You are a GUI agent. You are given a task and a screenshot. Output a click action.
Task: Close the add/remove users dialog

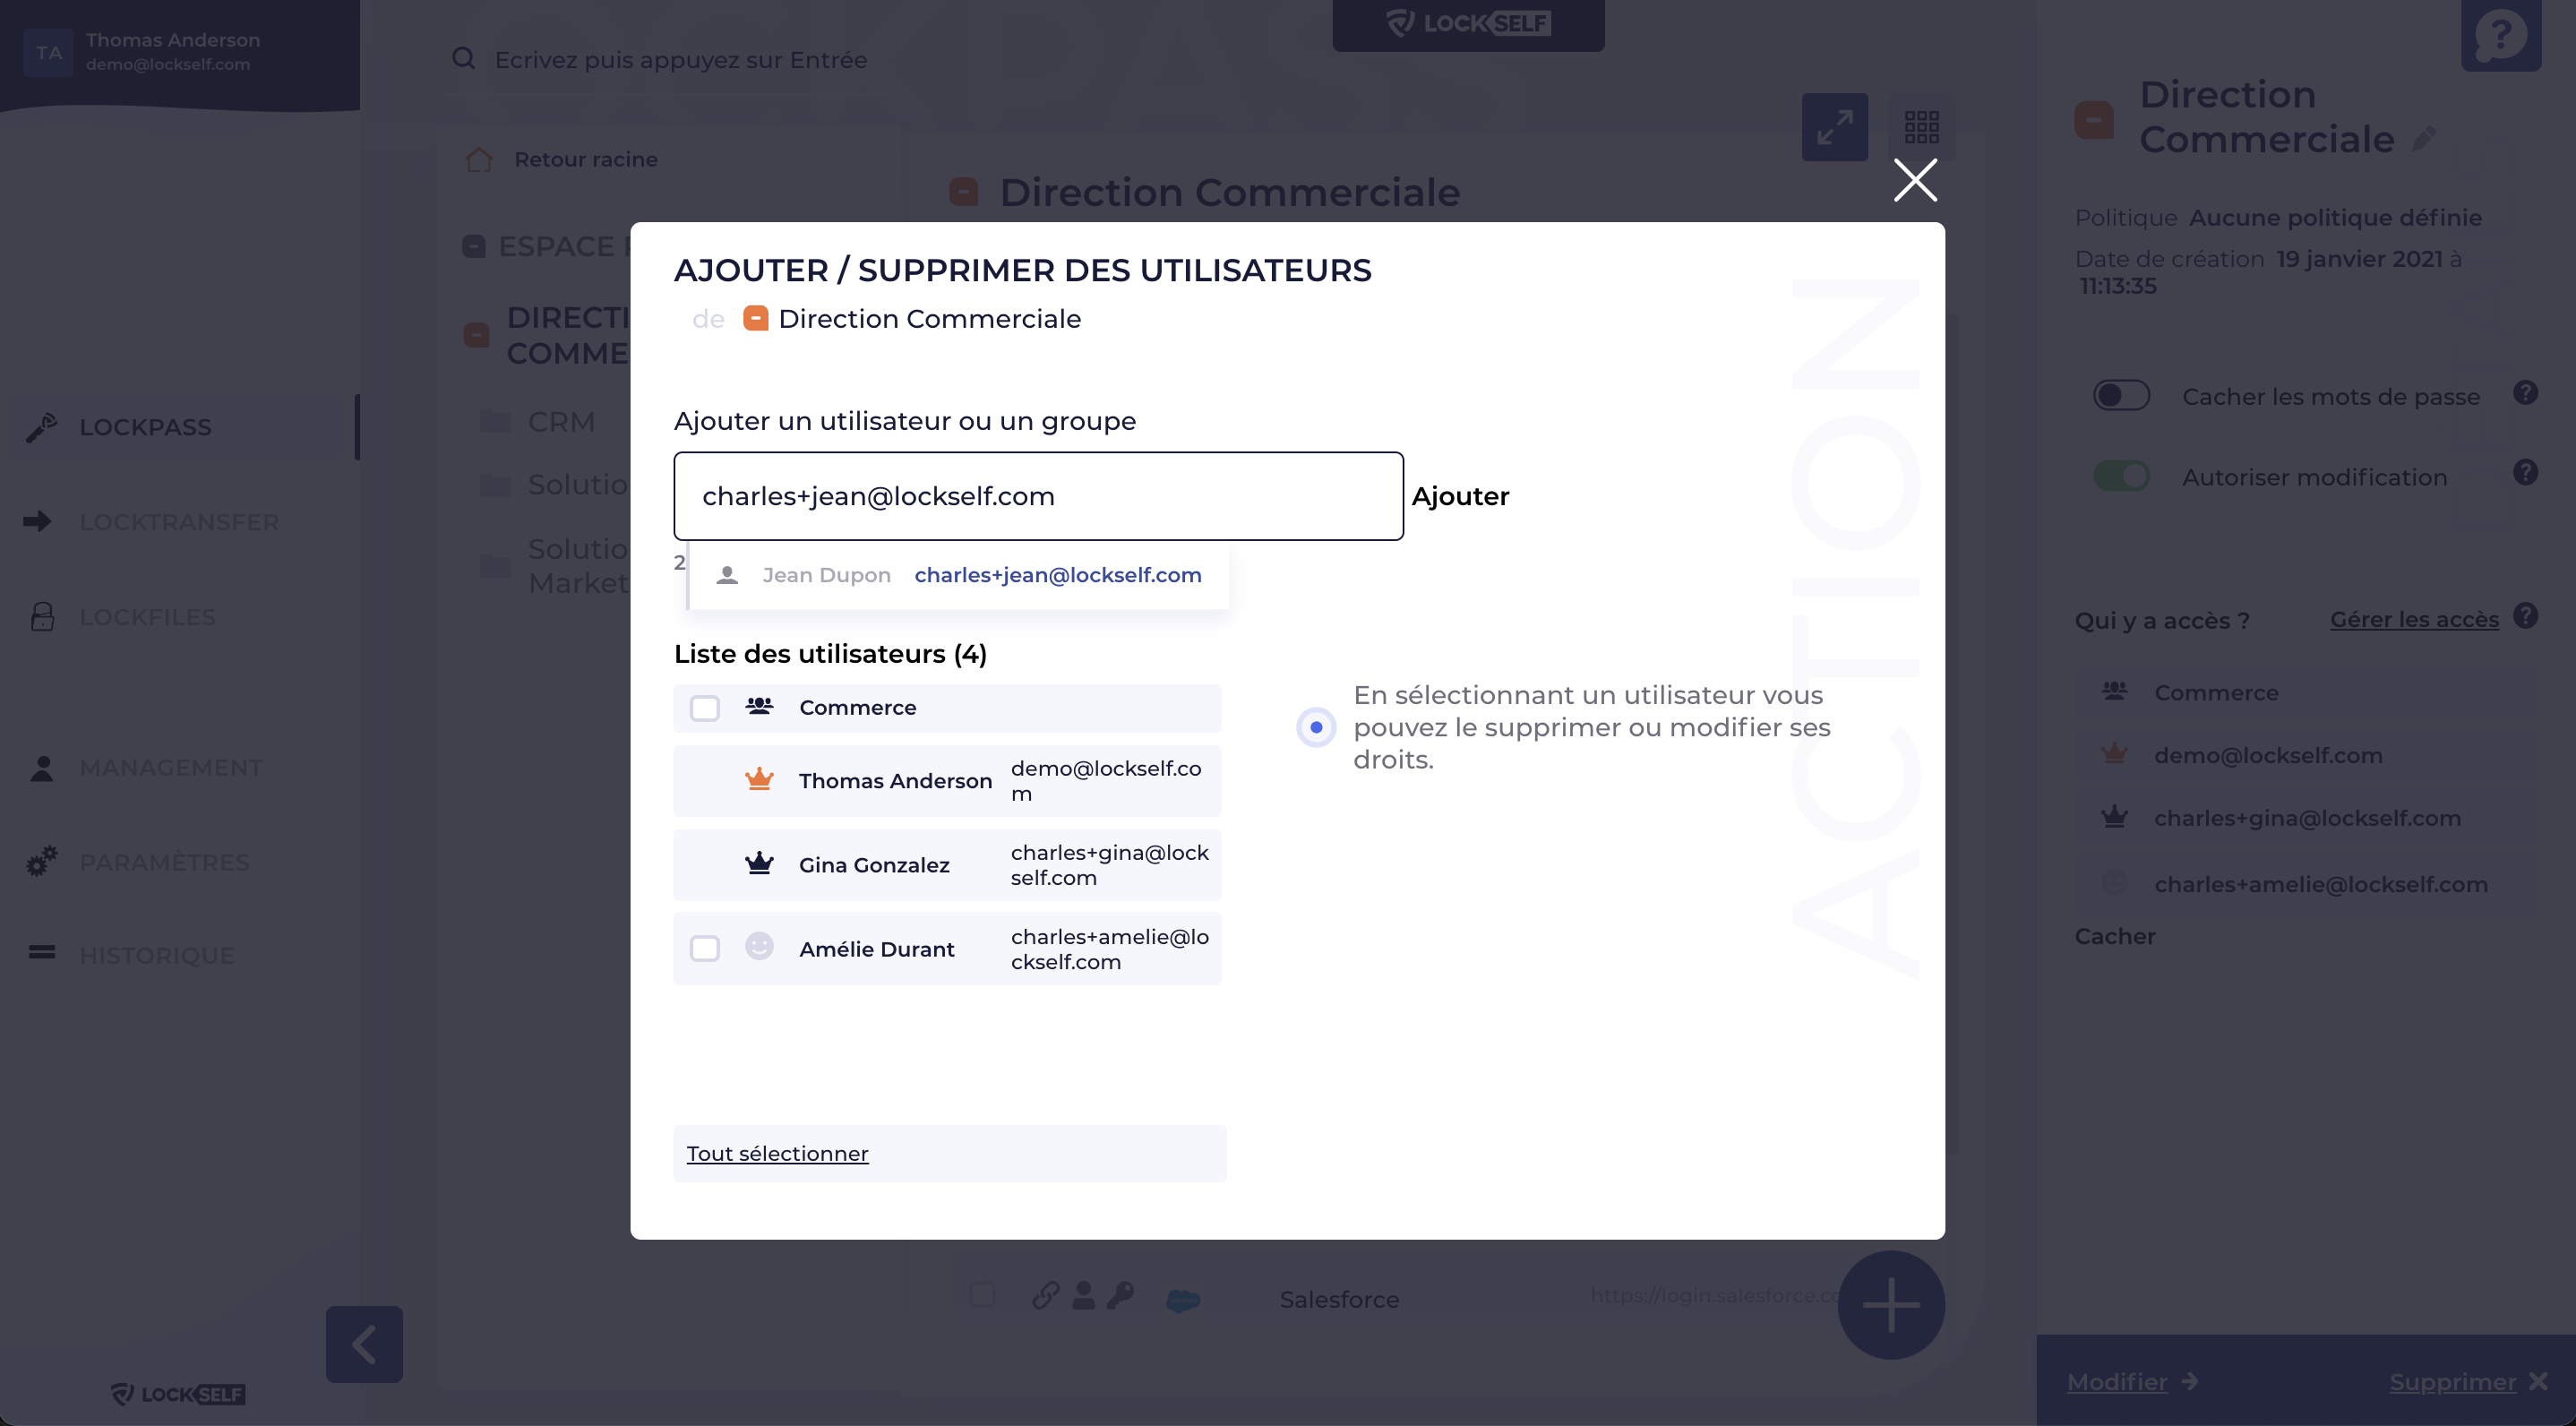coord(1915,180)
